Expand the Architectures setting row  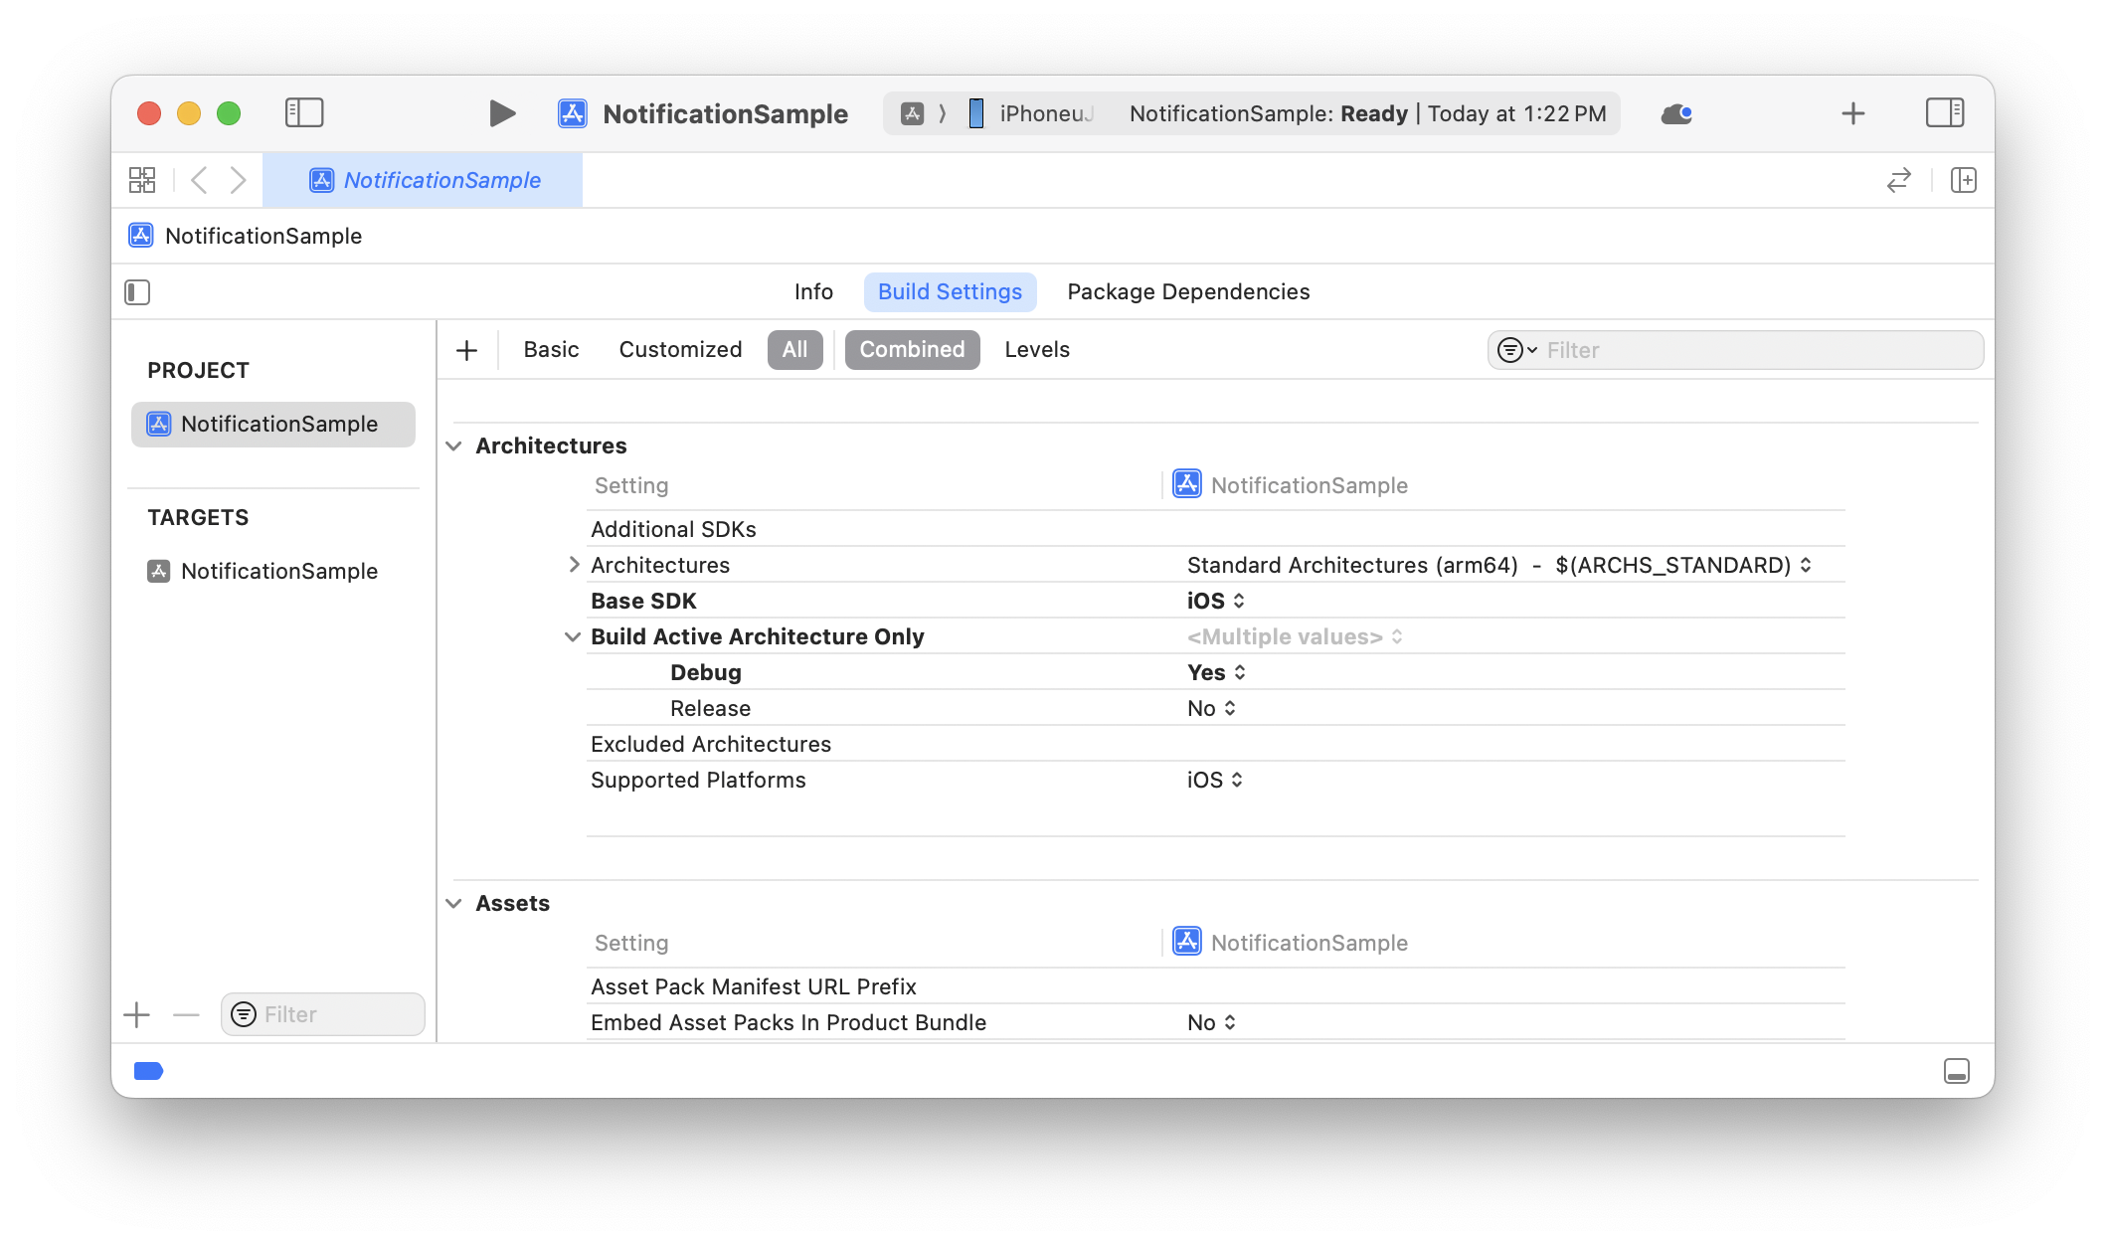[x=574, y=565]
